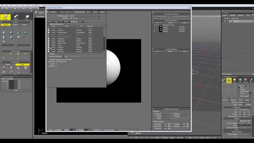Choose the sphere primitive in Create toolbox
254x143 pixels.
point(11,33)
